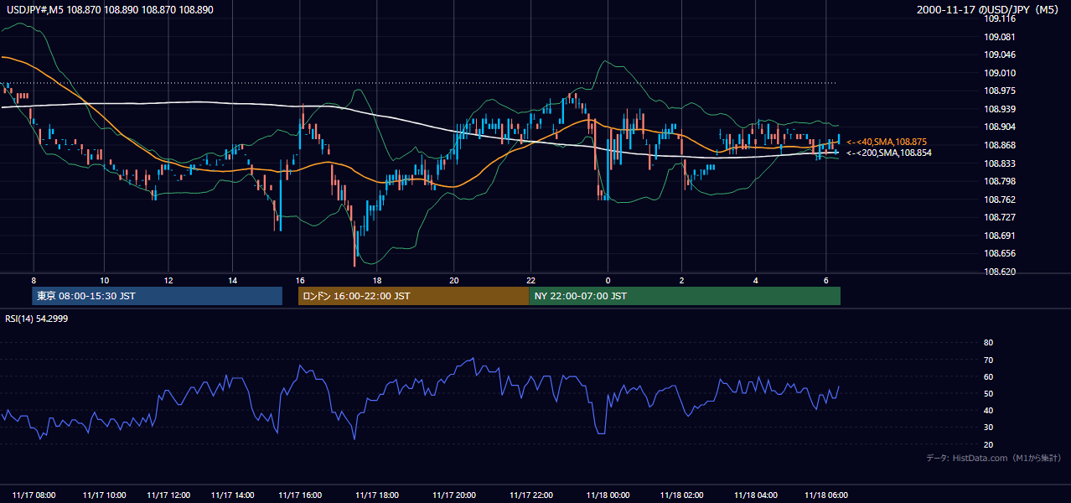Click the 108.691 price axis label

pyautogui.click(x=1000, y=236)
